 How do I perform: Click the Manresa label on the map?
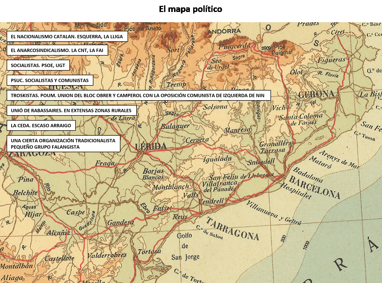point(237,130)
